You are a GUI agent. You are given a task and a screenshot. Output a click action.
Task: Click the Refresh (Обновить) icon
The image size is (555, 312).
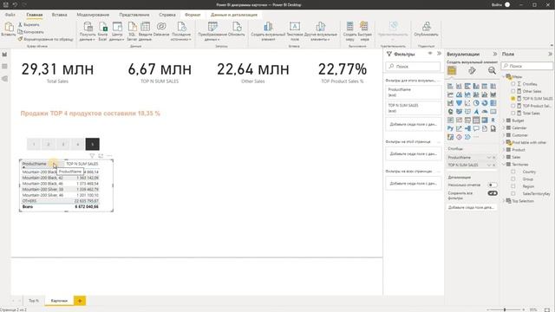pyautogui.click(x=237, y=27)
